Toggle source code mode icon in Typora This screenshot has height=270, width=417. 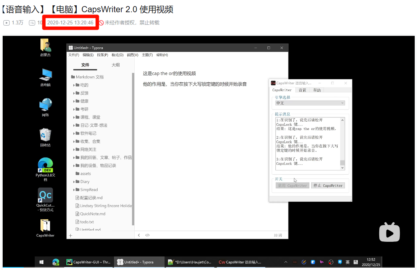coord(148,235)
